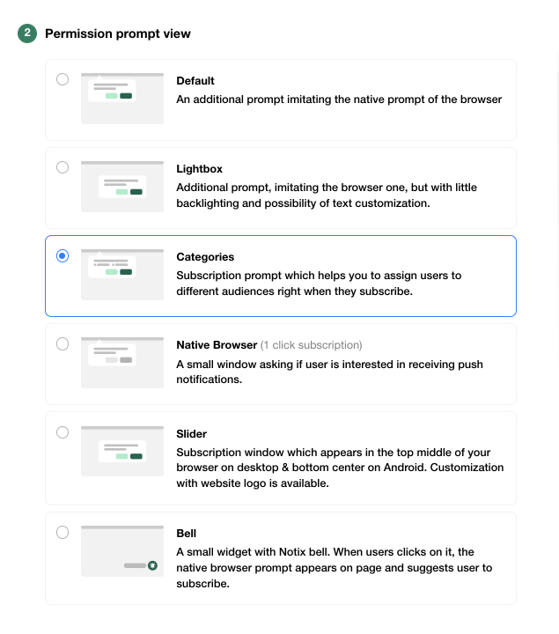Select the Default prompt radio button
Image resolution: width=559 pixels, height=634 pixels.
pyautogui.click(x=63, y=79)
